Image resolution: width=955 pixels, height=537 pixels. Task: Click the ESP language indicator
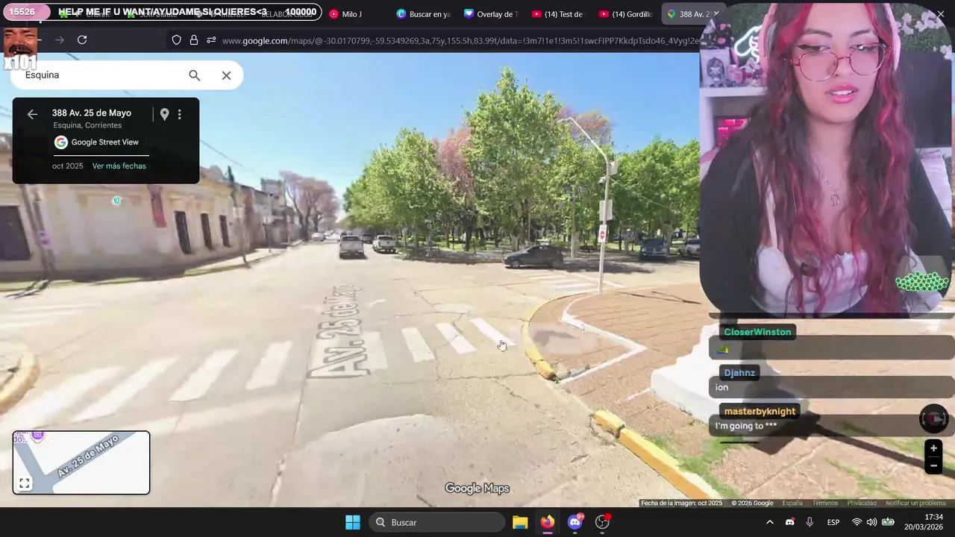point(833,522)
